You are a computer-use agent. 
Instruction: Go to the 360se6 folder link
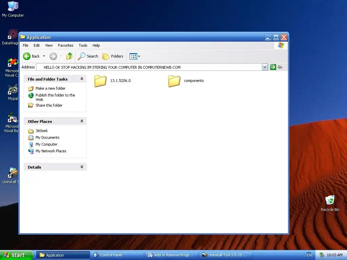pyautogui.click(x=42, y=131)
